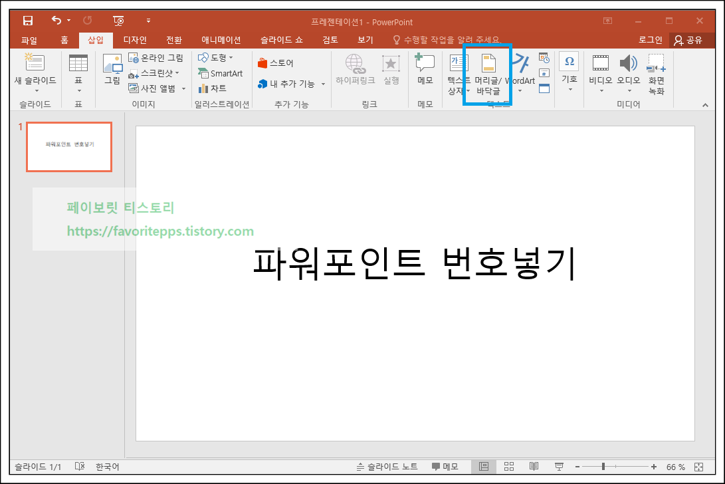Insert a 차트

click(x=212, y=88)
